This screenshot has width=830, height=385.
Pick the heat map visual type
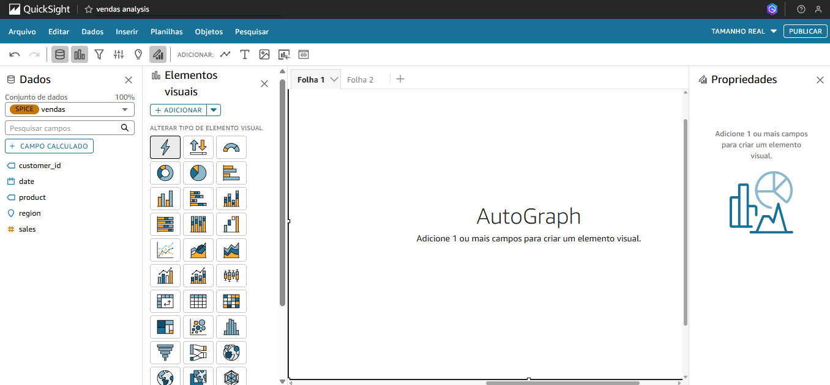point(231,301)
